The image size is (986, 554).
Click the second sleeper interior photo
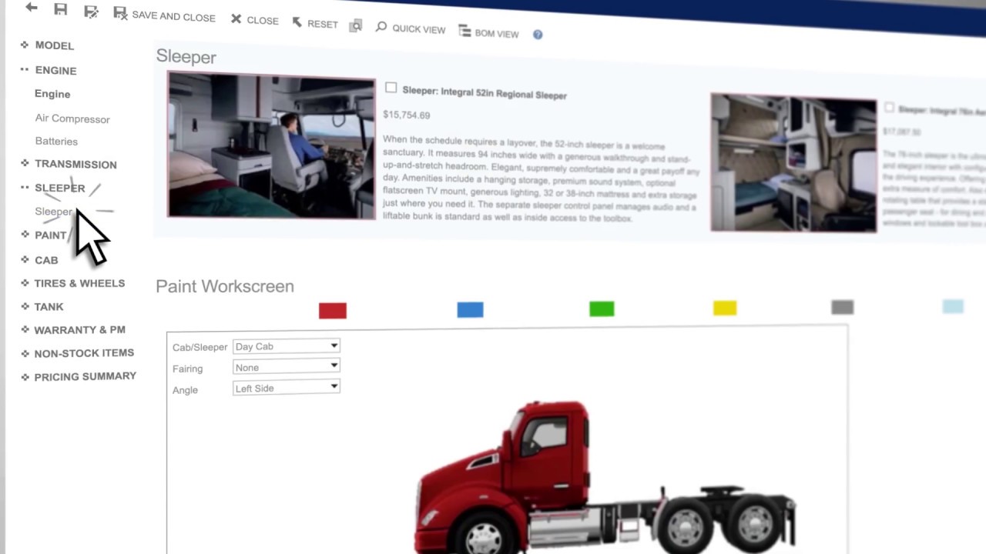coord(793,162)
